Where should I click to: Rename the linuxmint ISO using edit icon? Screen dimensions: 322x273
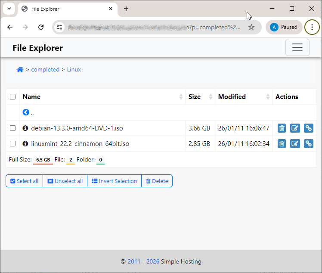295,143
